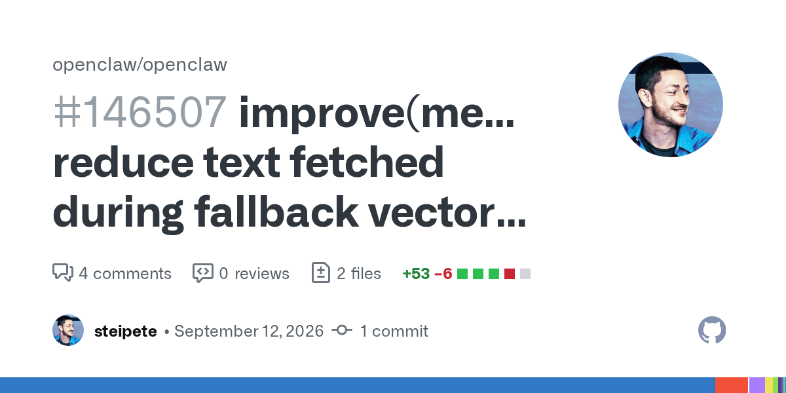
Task: Click the gray diffstat square
Action: tap(525, 274)
